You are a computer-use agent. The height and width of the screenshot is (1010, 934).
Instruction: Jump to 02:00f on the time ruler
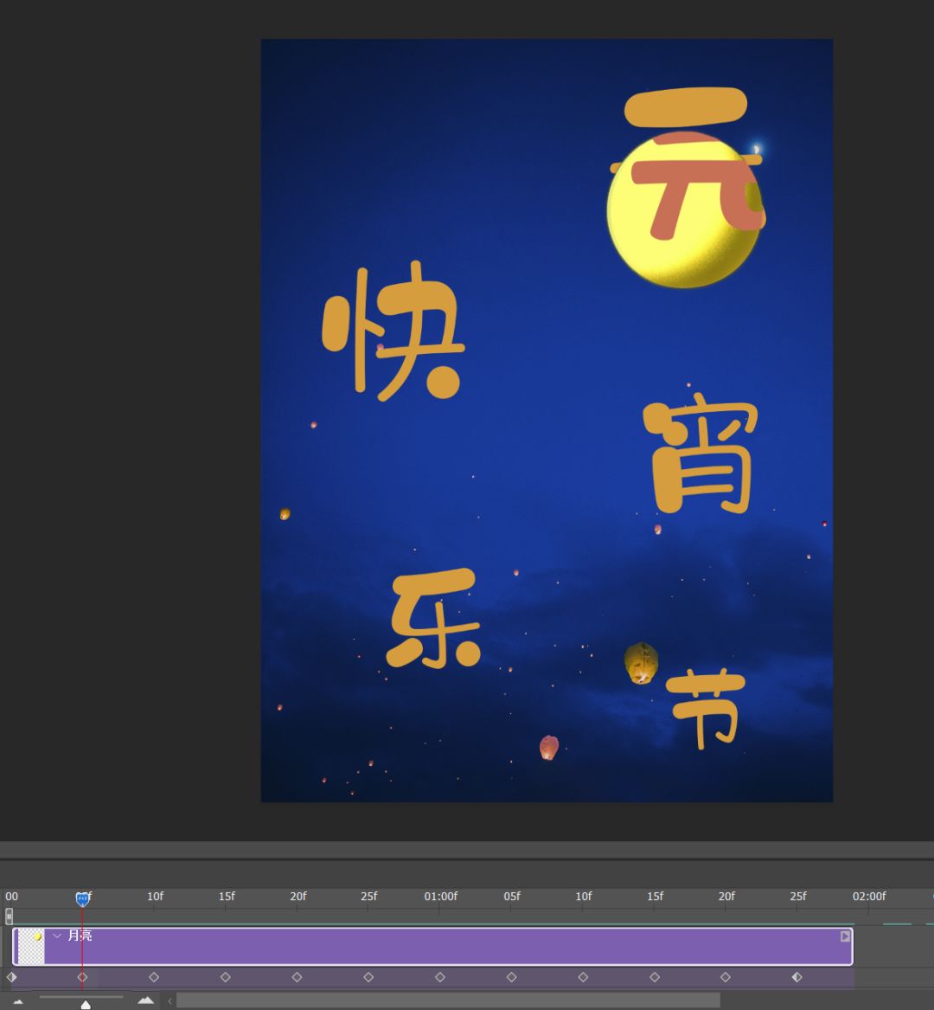[868, 897]
